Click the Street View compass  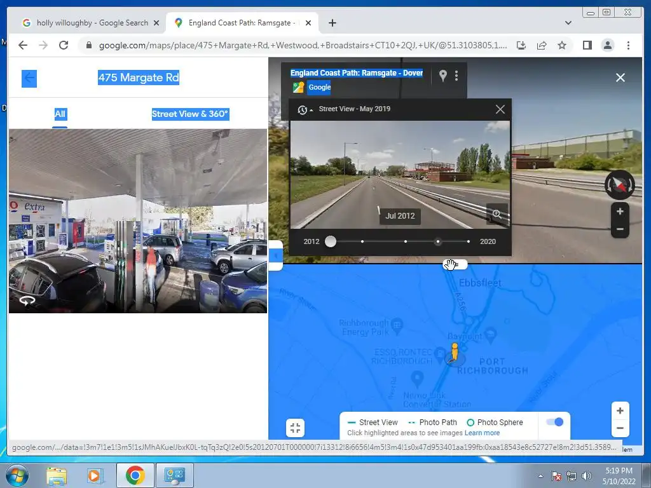pyautogui.click(x=619, y=185)
